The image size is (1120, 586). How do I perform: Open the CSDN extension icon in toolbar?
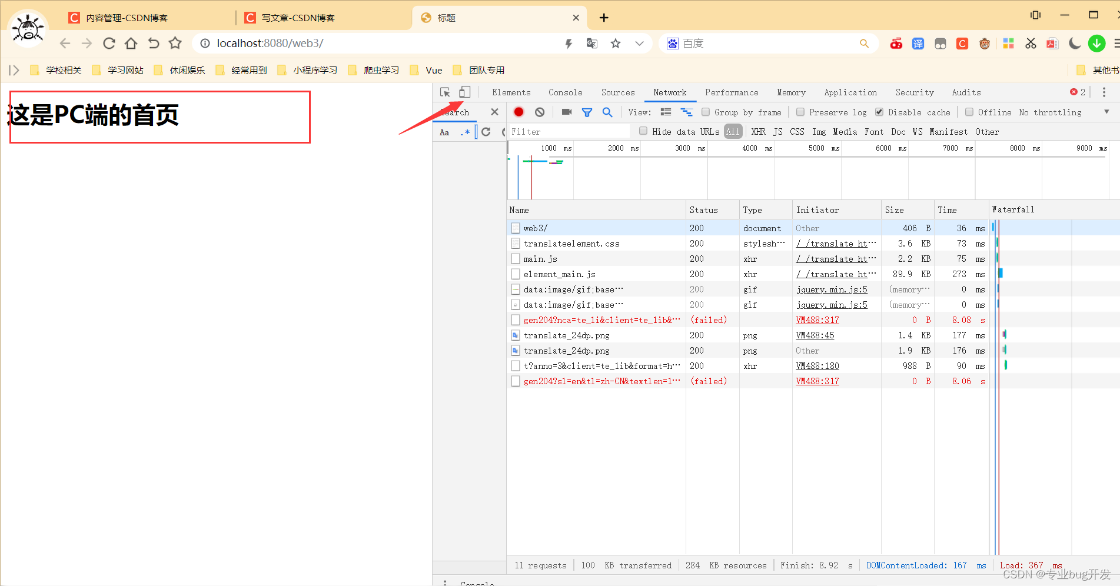coord(962,44)
